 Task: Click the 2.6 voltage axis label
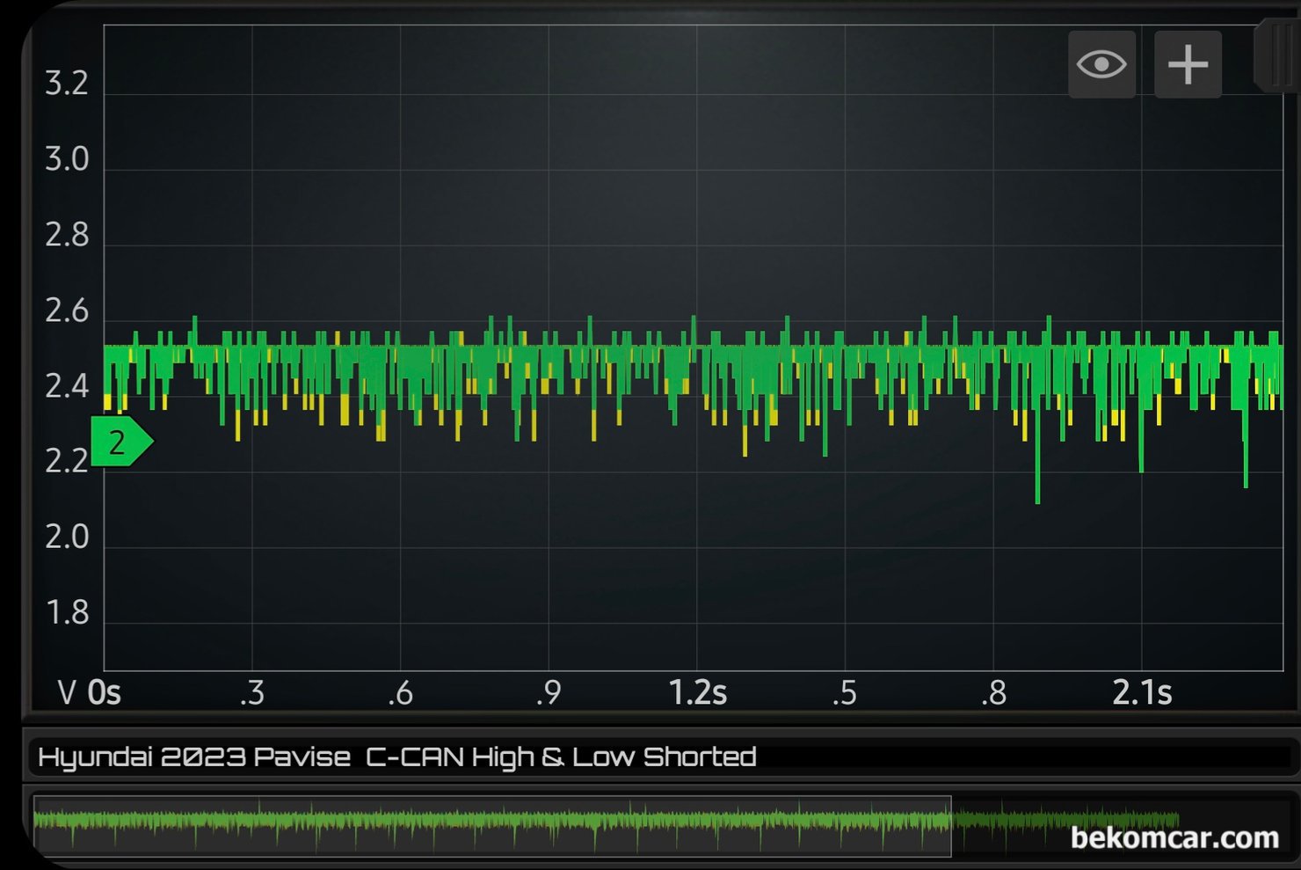(67, 311)
